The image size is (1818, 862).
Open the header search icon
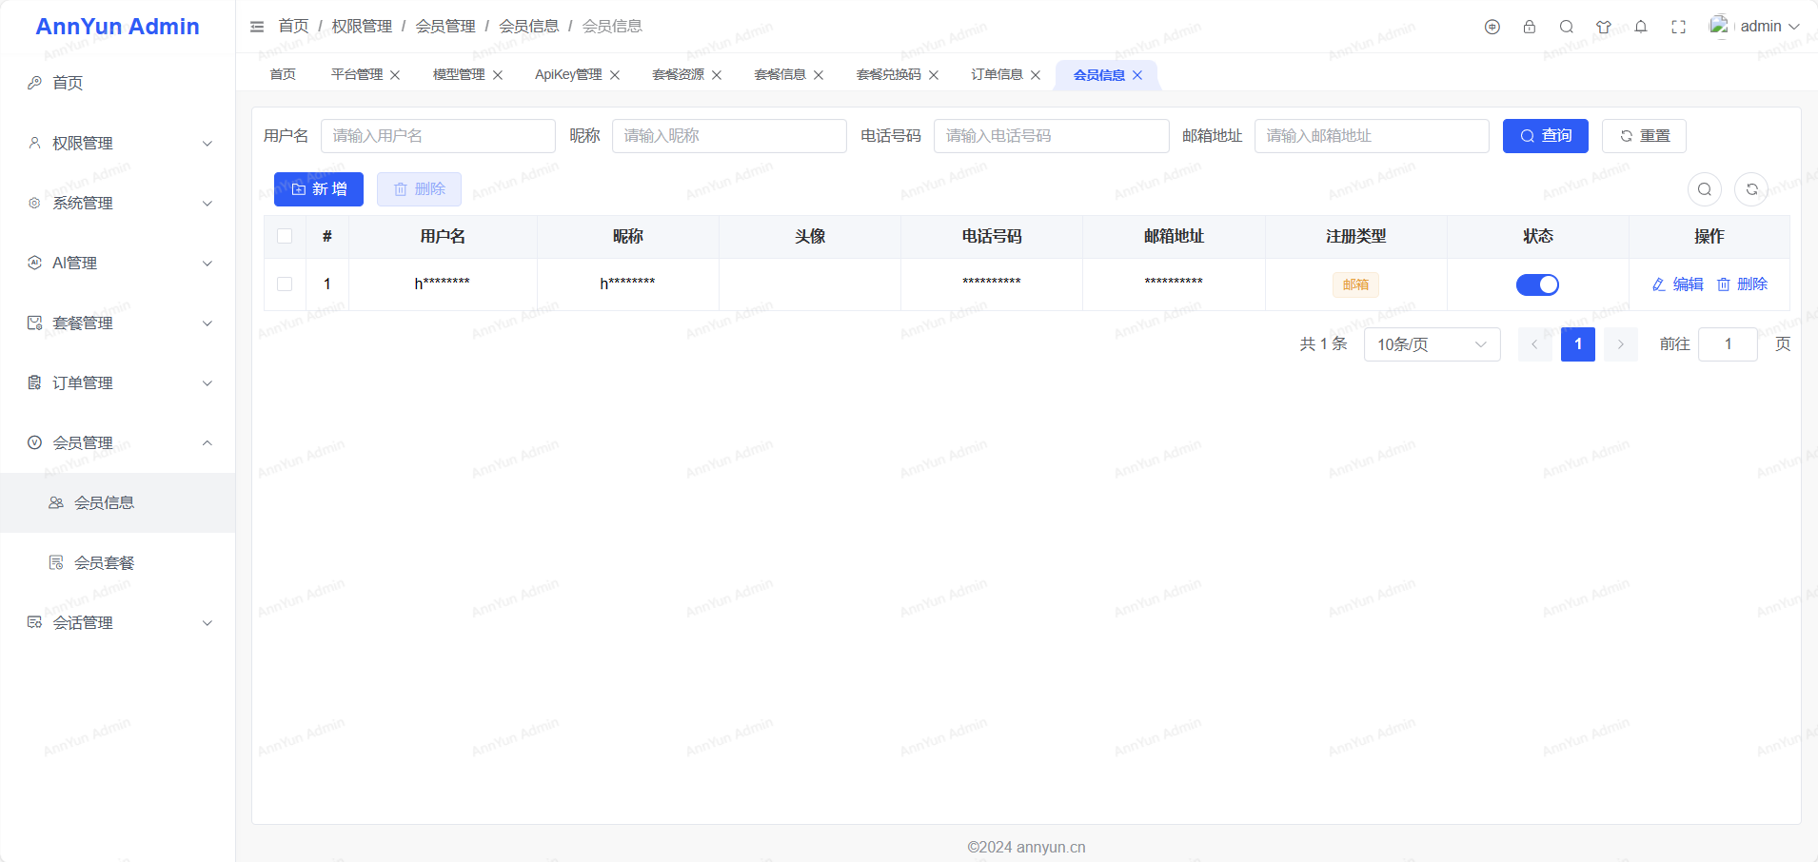(x=1567, y=27)
